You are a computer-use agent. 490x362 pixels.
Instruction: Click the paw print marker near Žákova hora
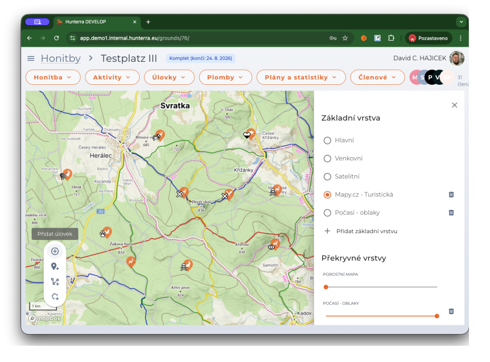click(103, 234)
